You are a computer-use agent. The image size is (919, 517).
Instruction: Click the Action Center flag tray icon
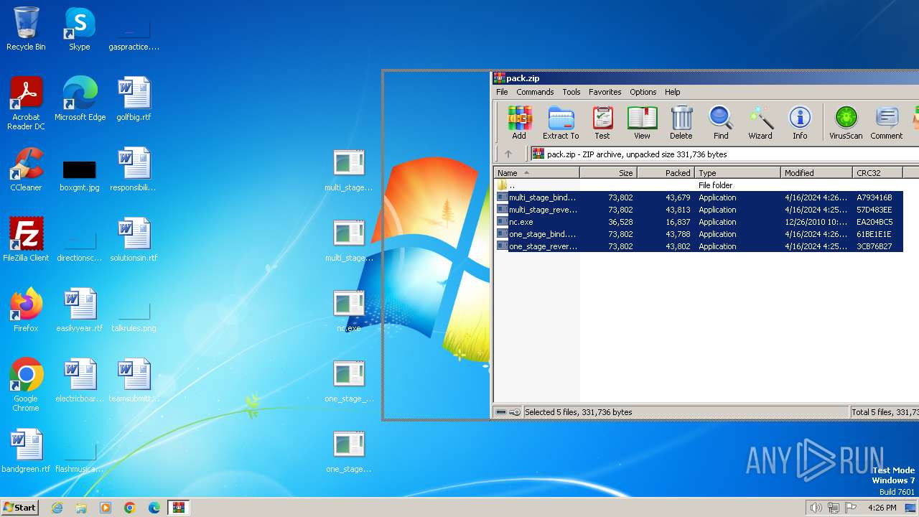[852, 508]
